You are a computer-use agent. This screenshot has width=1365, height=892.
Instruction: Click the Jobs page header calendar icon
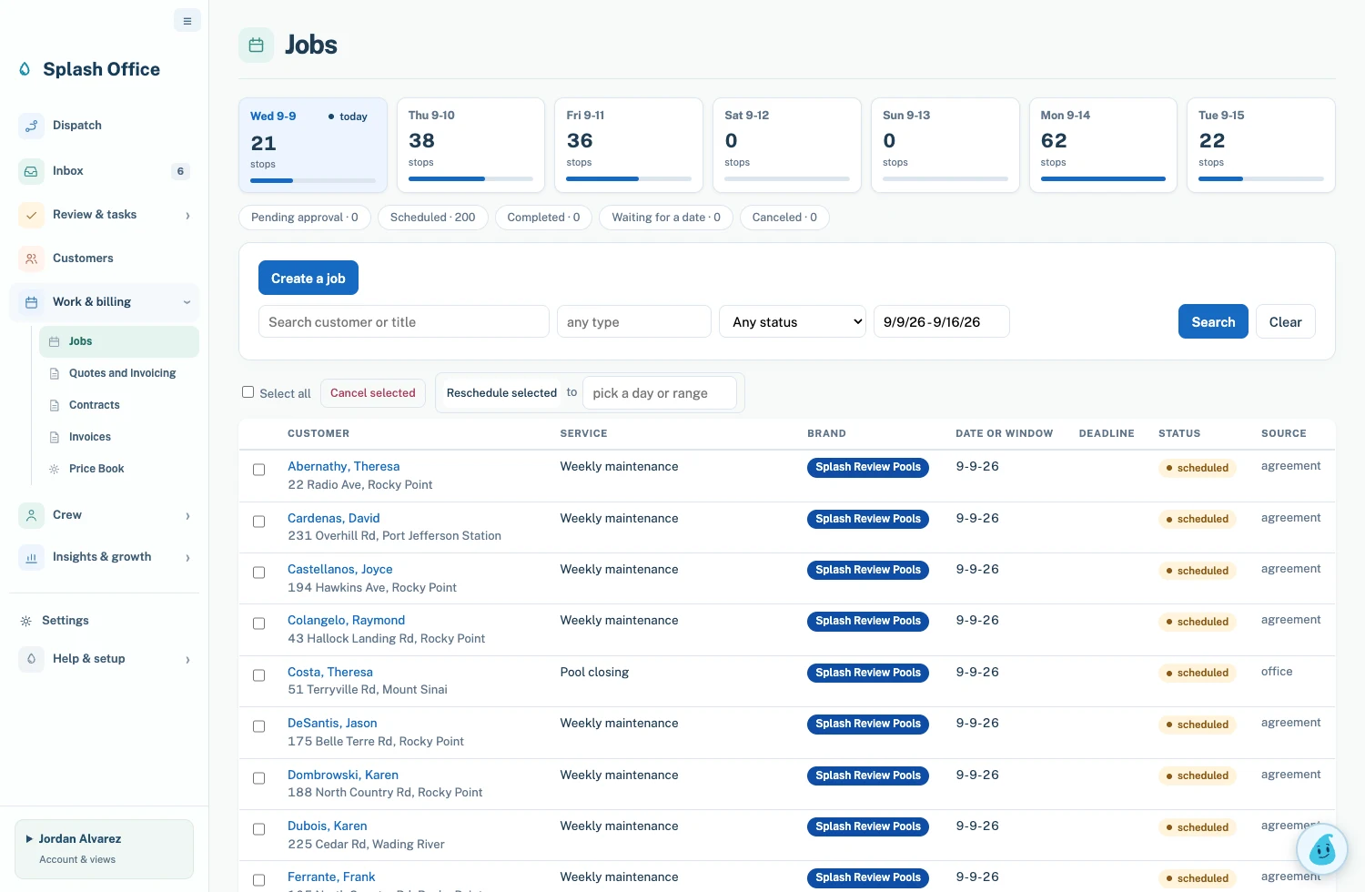[256, 45]
